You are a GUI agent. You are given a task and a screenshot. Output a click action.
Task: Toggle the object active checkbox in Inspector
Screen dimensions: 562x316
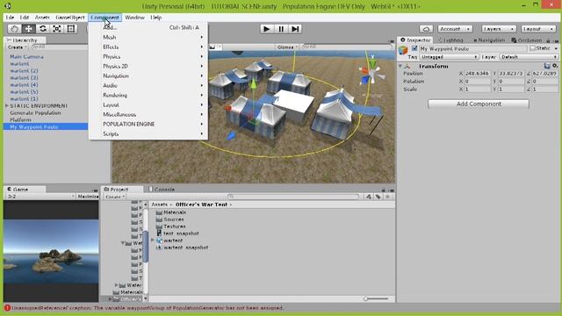[x=414, y=48]
